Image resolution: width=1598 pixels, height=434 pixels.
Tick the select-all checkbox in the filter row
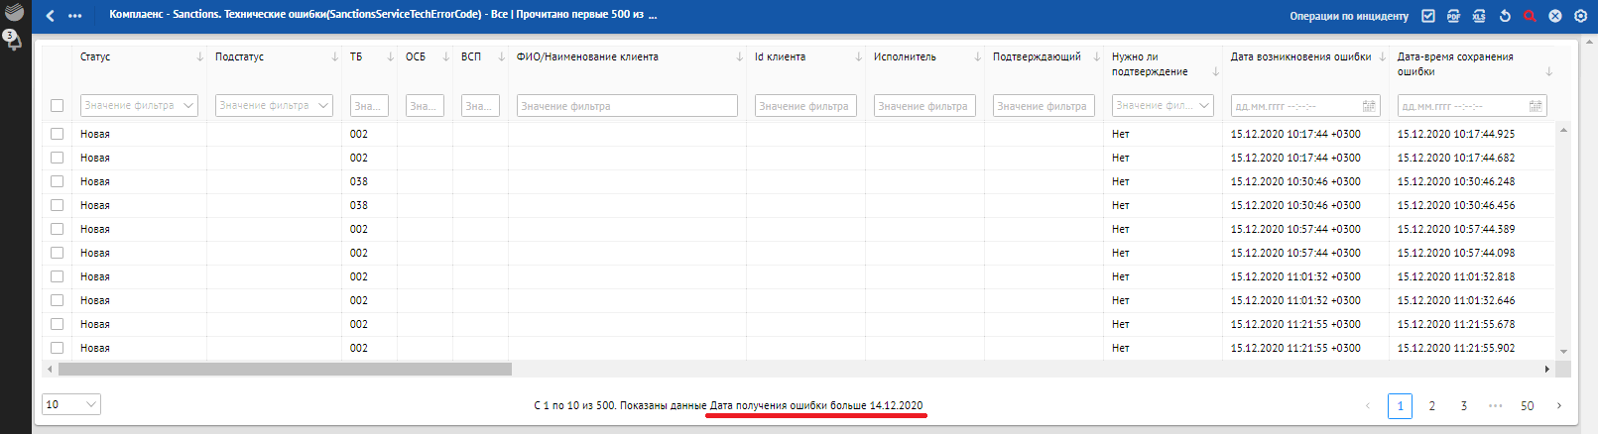pyautogui.click(x=57, y=106)
